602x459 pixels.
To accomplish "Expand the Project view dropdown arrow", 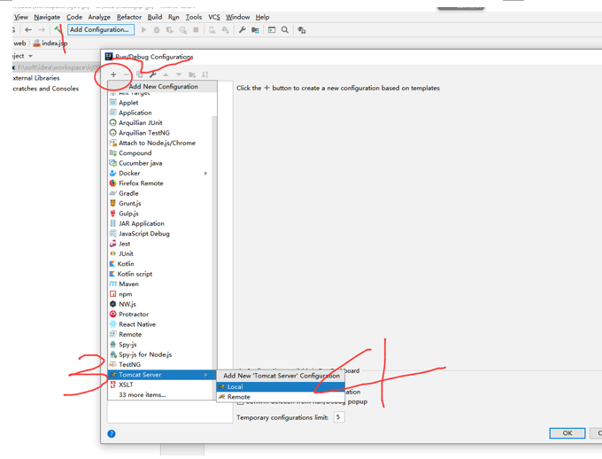I will click(30, 56).
